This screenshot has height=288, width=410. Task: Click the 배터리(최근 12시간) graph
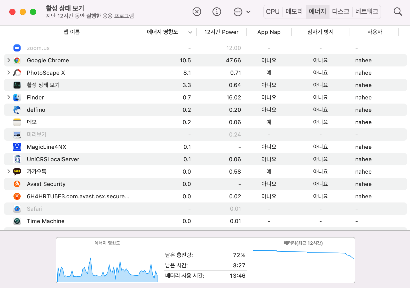tap(303, 266)
